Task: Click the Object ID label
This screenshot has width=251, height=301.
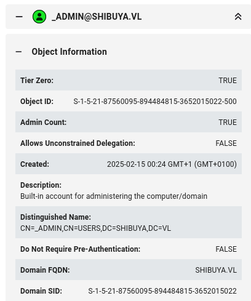Action: 37,102
